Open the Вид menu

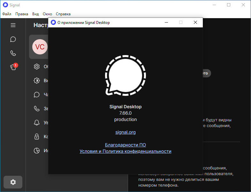pyautogui.click(x=35, y=14)
